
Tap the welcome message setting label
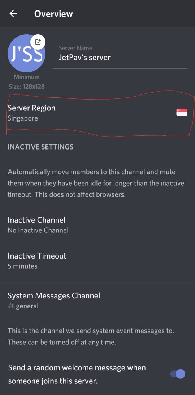click(x=77, y=374)
